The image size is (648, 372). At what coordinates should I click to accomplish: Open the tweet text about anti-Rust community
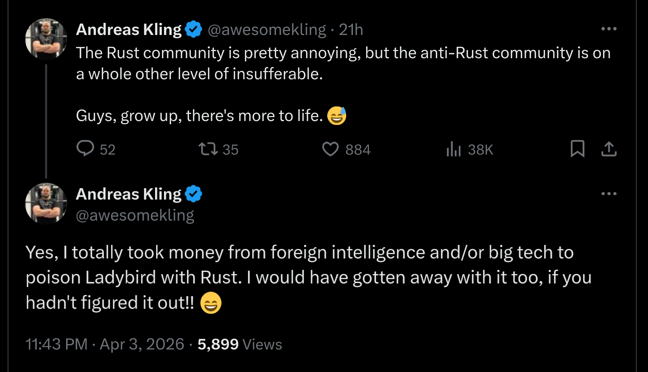(343, 63)
